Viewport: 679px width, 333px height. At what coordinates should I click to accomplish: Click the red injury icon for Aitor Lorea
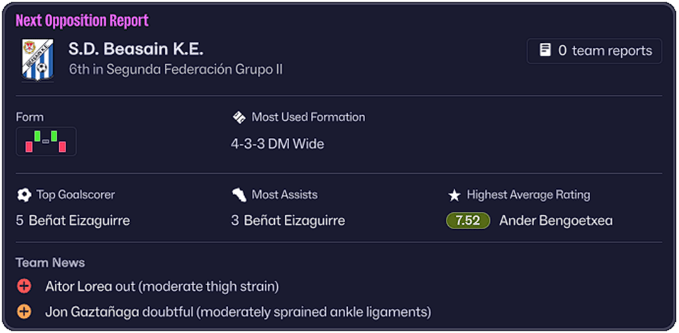tap(24, 287)
